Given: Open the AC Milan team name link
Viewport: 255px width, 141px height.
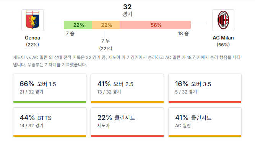Looking at the screenshot, I should point(223,38).
